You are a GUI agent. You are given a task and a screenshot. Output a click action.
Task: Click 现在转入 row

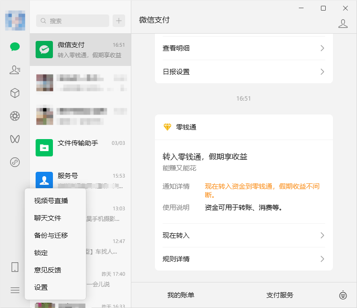click(244, 235)
